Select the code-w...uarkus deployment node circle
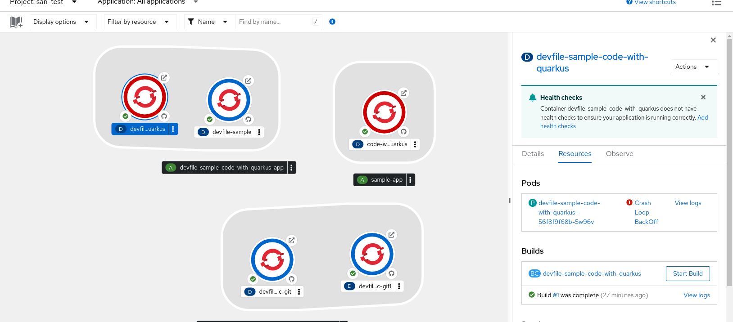Image resolution: width=733 pixels, height=322 pixels. [385, 112]
